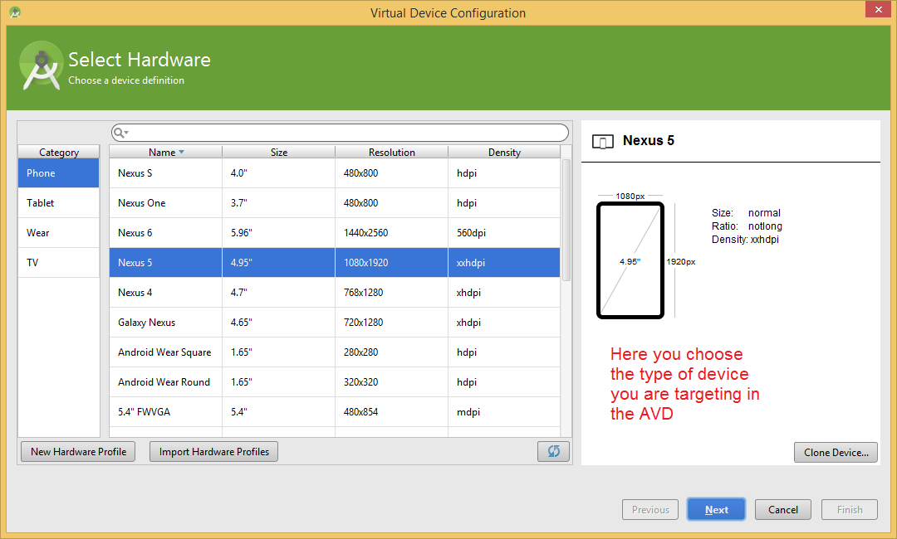The height and width of the screenshot is (539, 897).
Task: Choose the TV category
Action: click(58, 263)
